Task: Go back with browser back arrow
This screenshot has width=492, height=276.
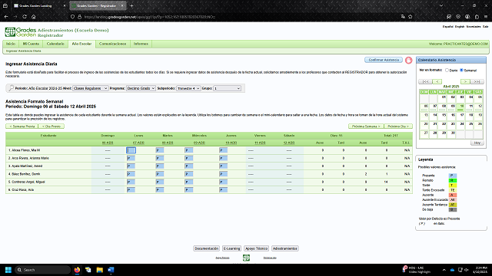Action: pos(6,17)
